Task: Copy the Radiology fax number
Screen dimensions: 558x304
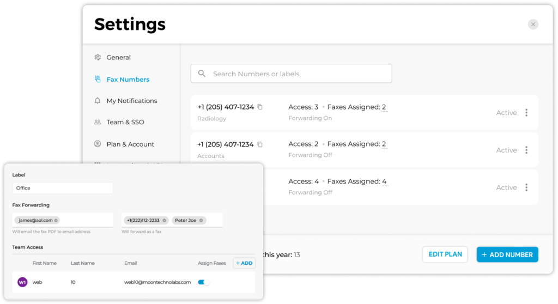Action: point(260,107)
